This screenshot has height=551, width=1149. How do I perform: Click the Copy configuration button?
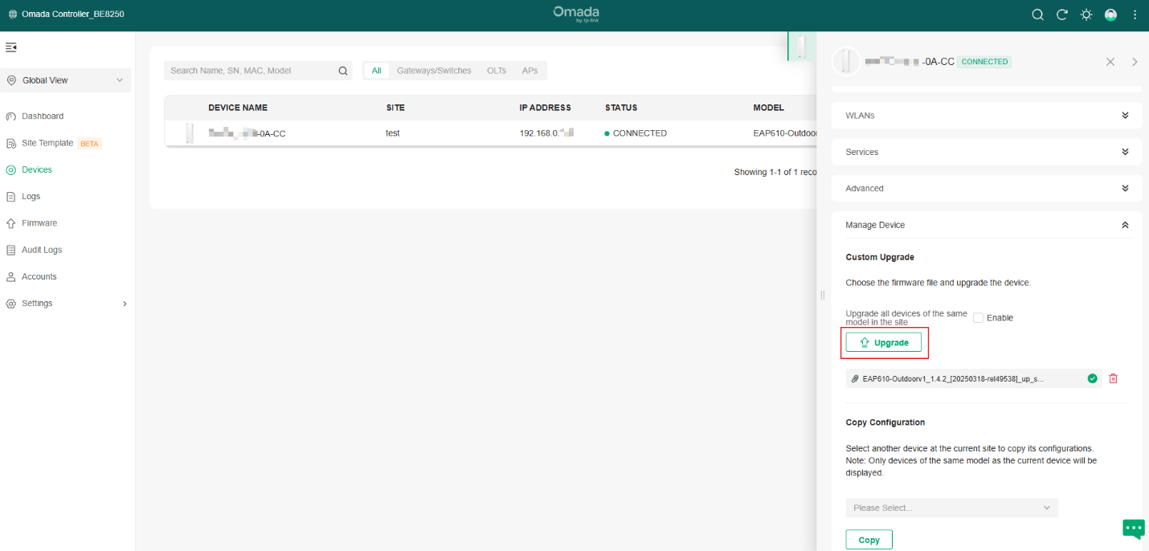pyautogui.click(x=869, y=540)
